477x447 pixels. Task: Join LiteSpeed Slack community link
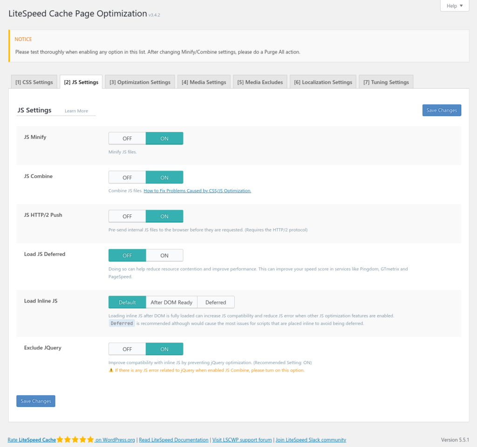(311, 440)
